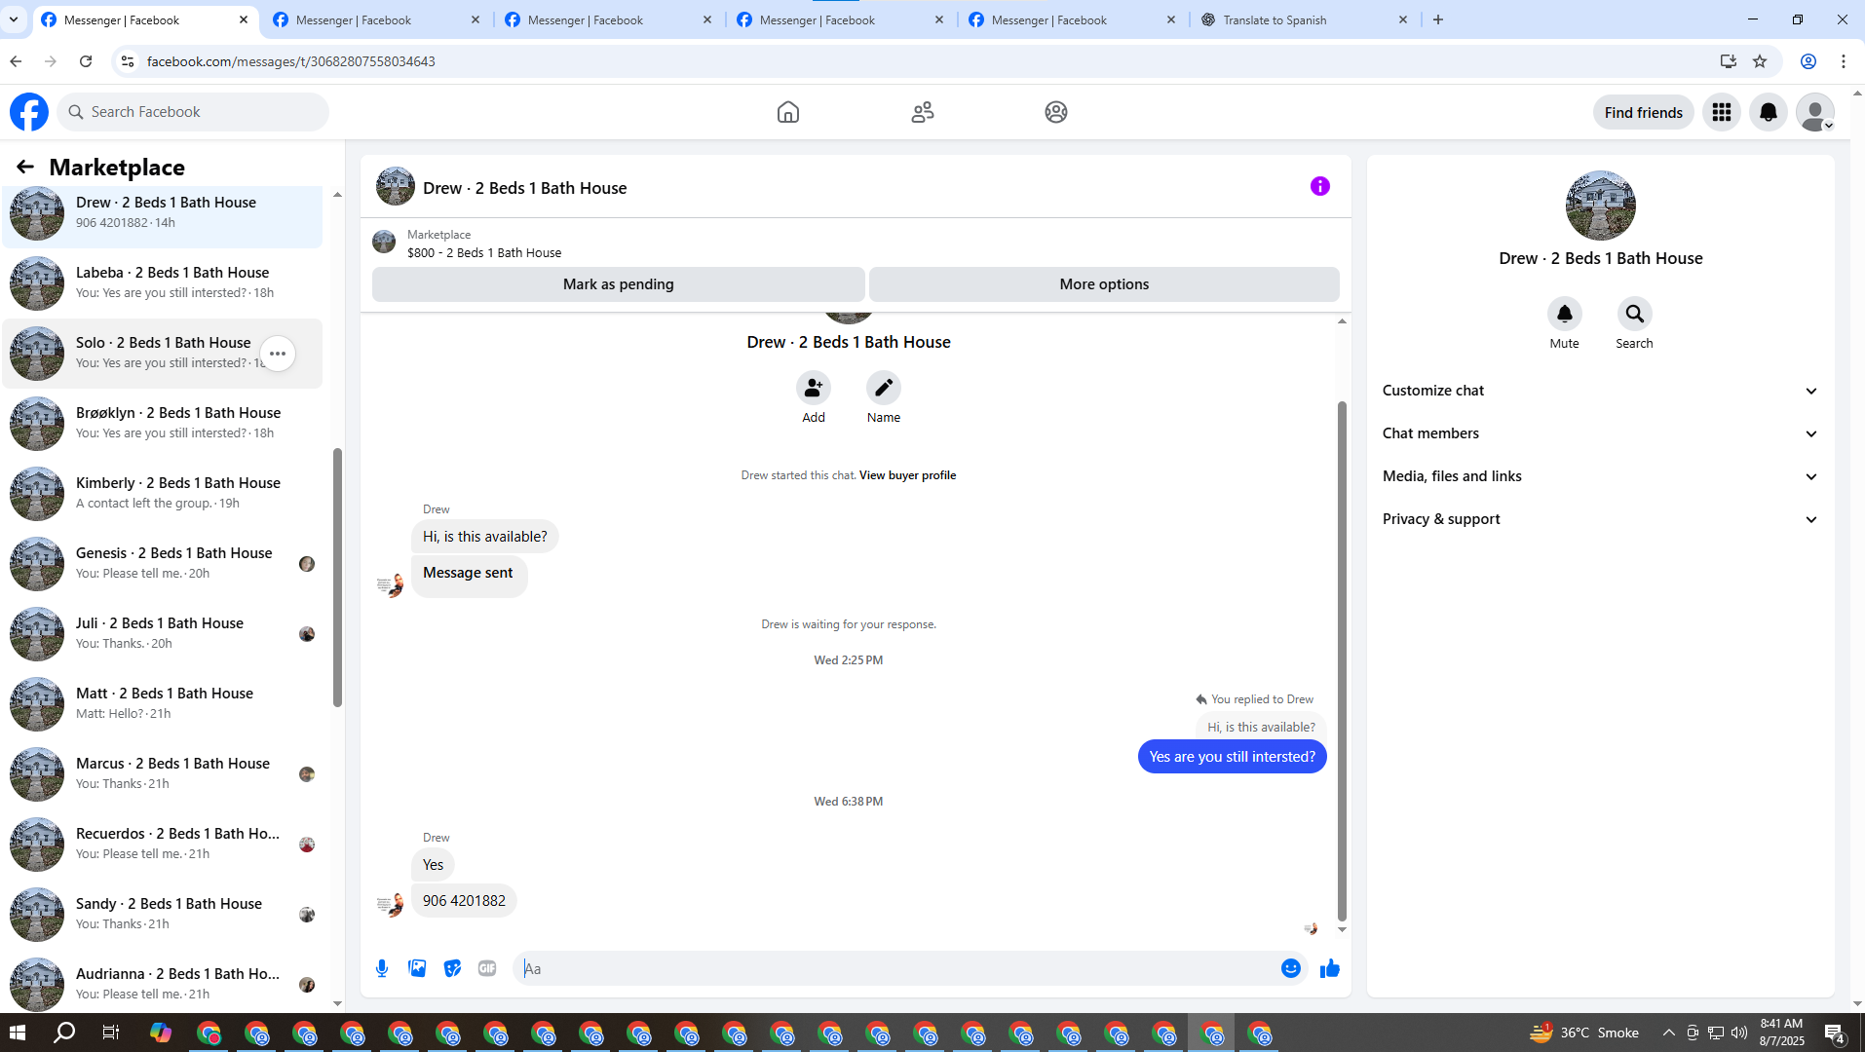Open more options for Solo chat
This screenshot has height=1052, width=1865.
(278, 354)
